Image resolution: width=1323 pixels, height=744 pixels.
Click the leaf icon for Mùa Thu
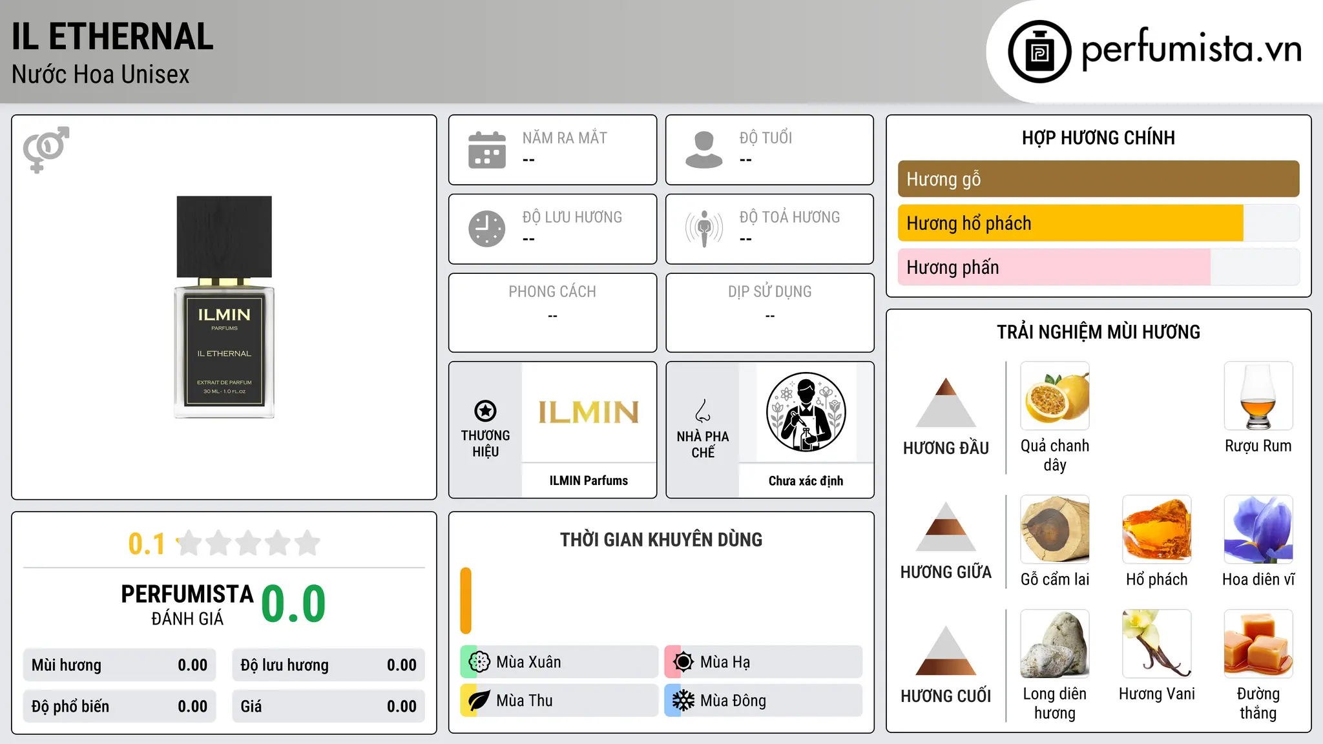[x=479, y=701]
